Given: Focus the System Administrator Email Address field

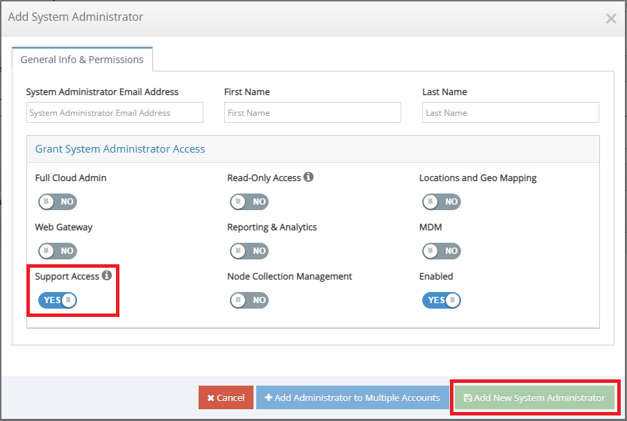Looking at the screenshot, I should coord(115,112).
